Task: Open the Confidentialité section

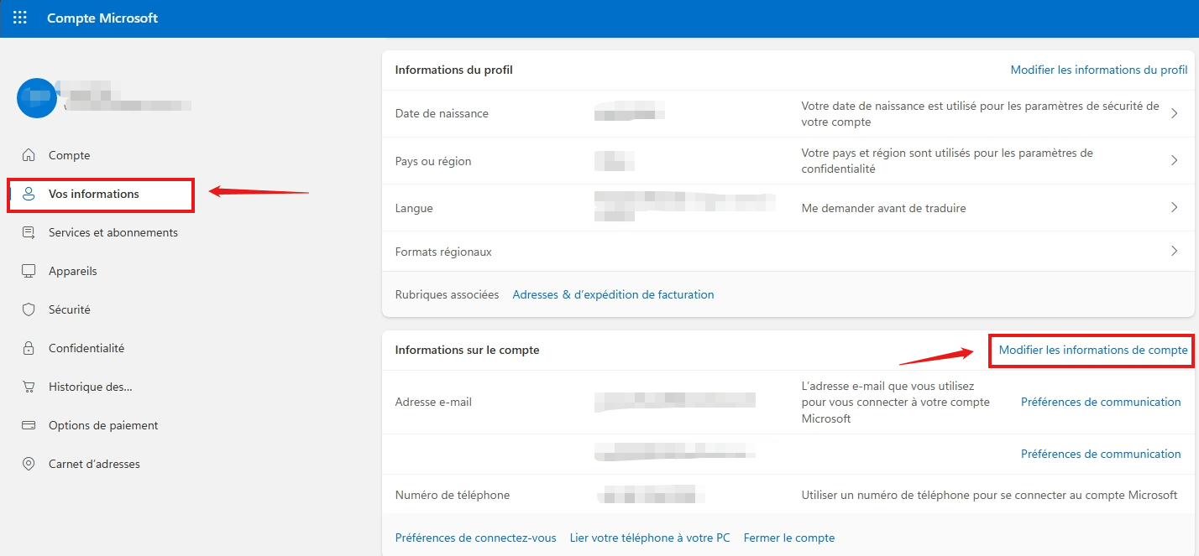Action: [x=86, y=348]
